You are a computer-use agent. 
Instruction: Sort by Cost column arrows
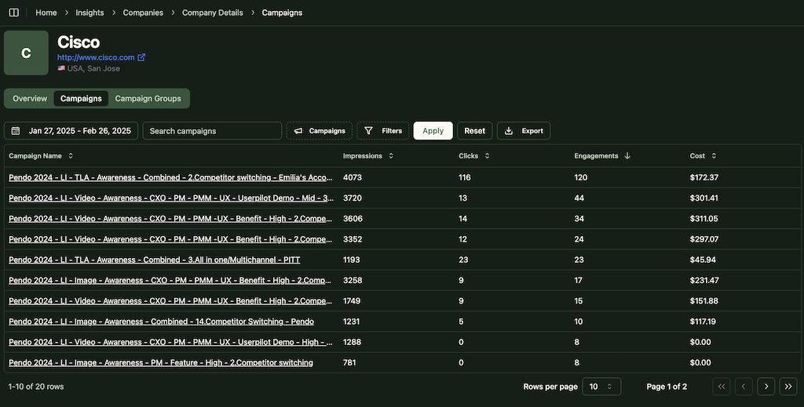point(714,155)
